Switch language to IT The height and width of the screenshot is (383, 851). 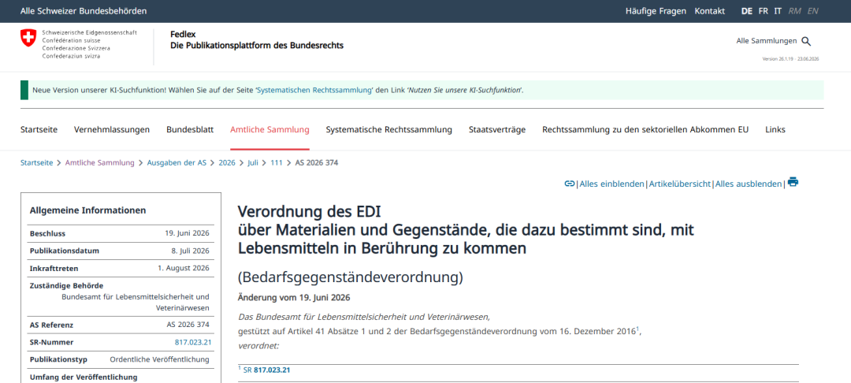pos(778,11)
